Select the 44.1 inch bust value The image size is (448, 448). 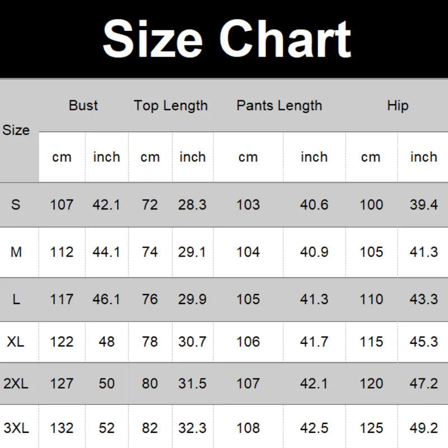pyautogui.click(x=106, y=253)
